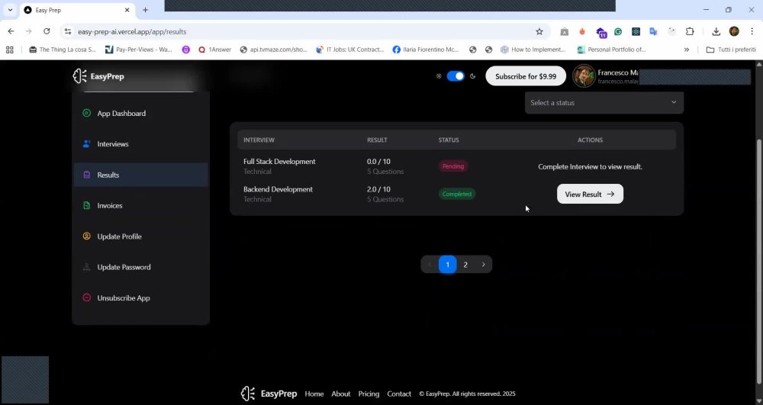
Task: Click the user profile avatar photo
Action: pos(584,76)
